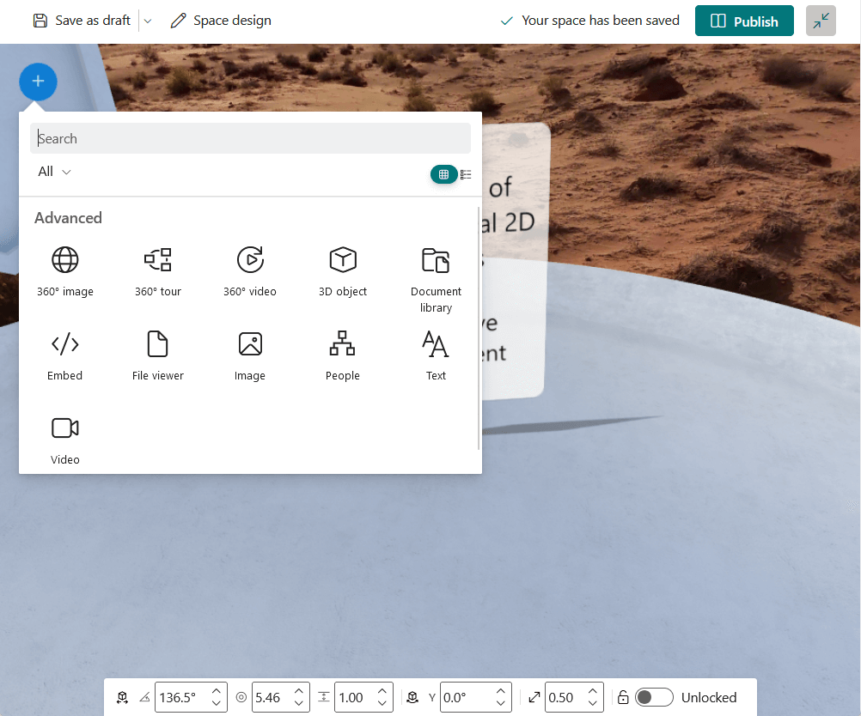Click the angle icon beside 136.5°
This screenshot has width=861, height=716.
point(145,698)
